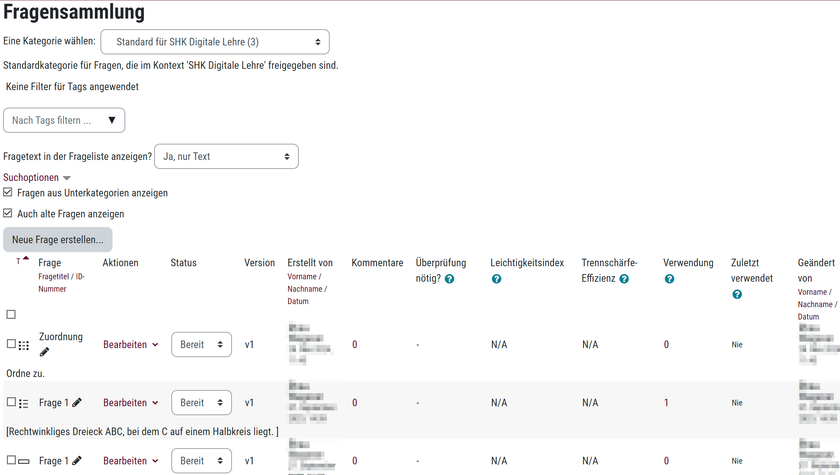Click the help icon next to Überprüfung nötig
Viewport: 840px width, 475px height.
tap(449, 279)
